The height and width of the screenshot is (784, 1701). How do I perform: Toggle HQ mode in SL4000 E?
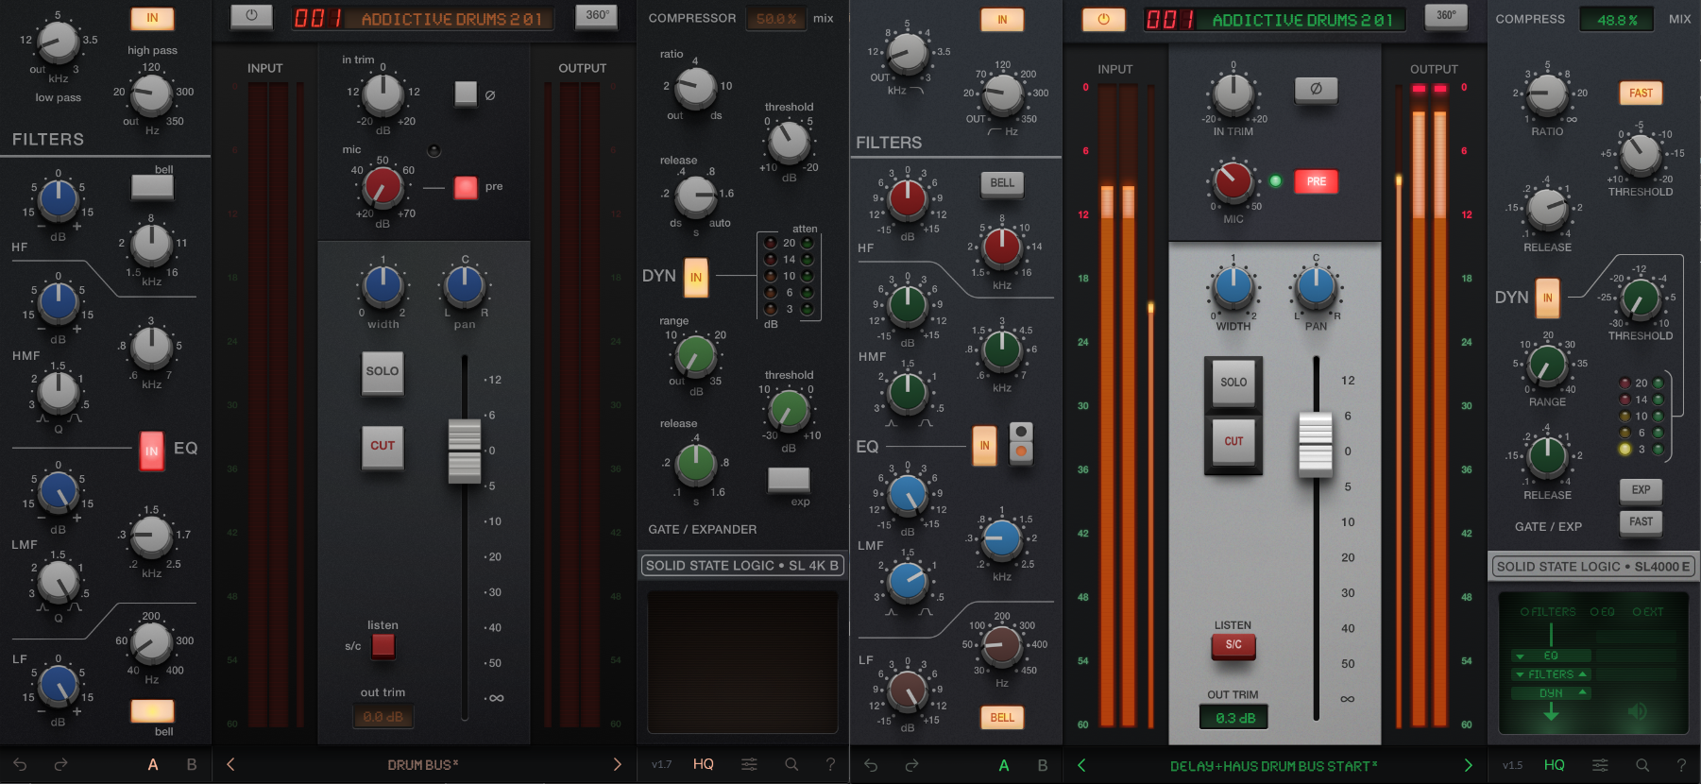click(x=1555, y=765)
